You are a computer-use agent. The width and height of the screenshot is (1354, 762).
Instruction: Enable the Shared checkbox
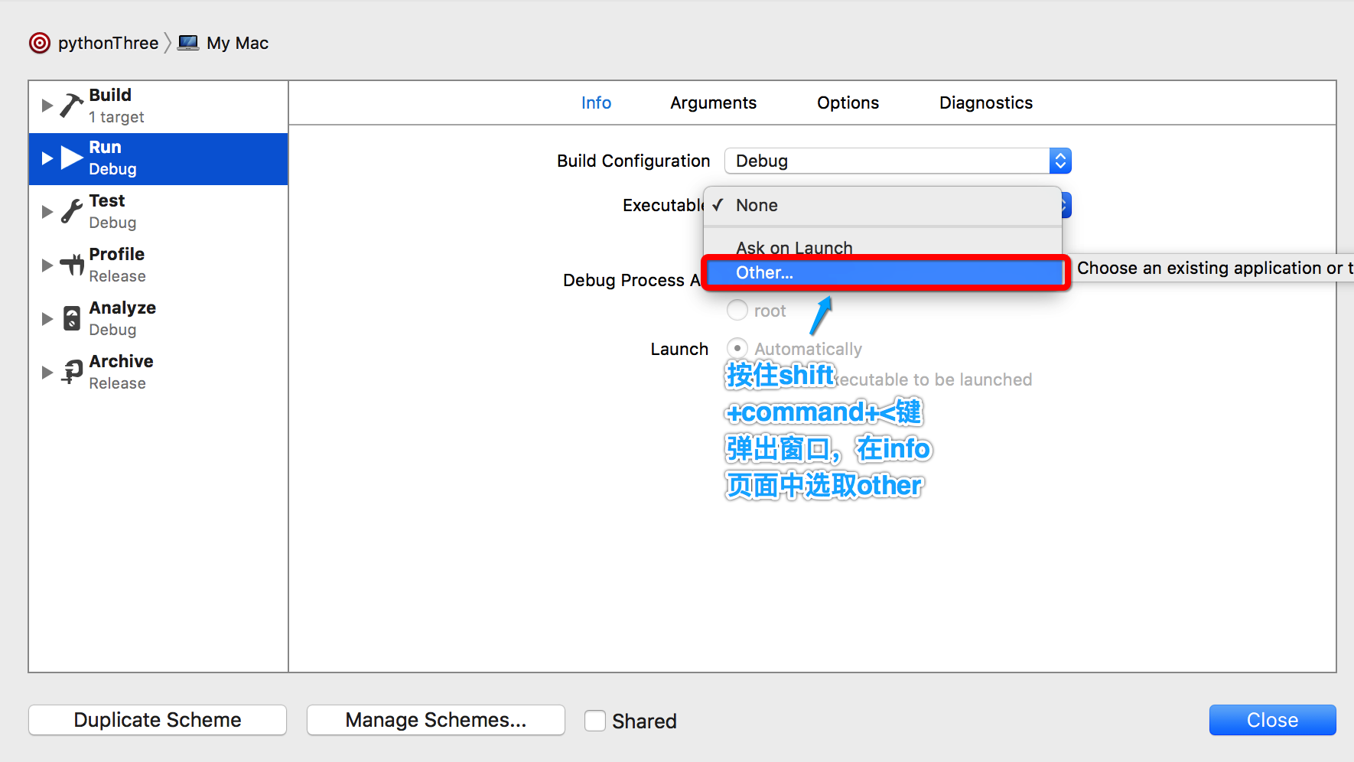(595, 721)
